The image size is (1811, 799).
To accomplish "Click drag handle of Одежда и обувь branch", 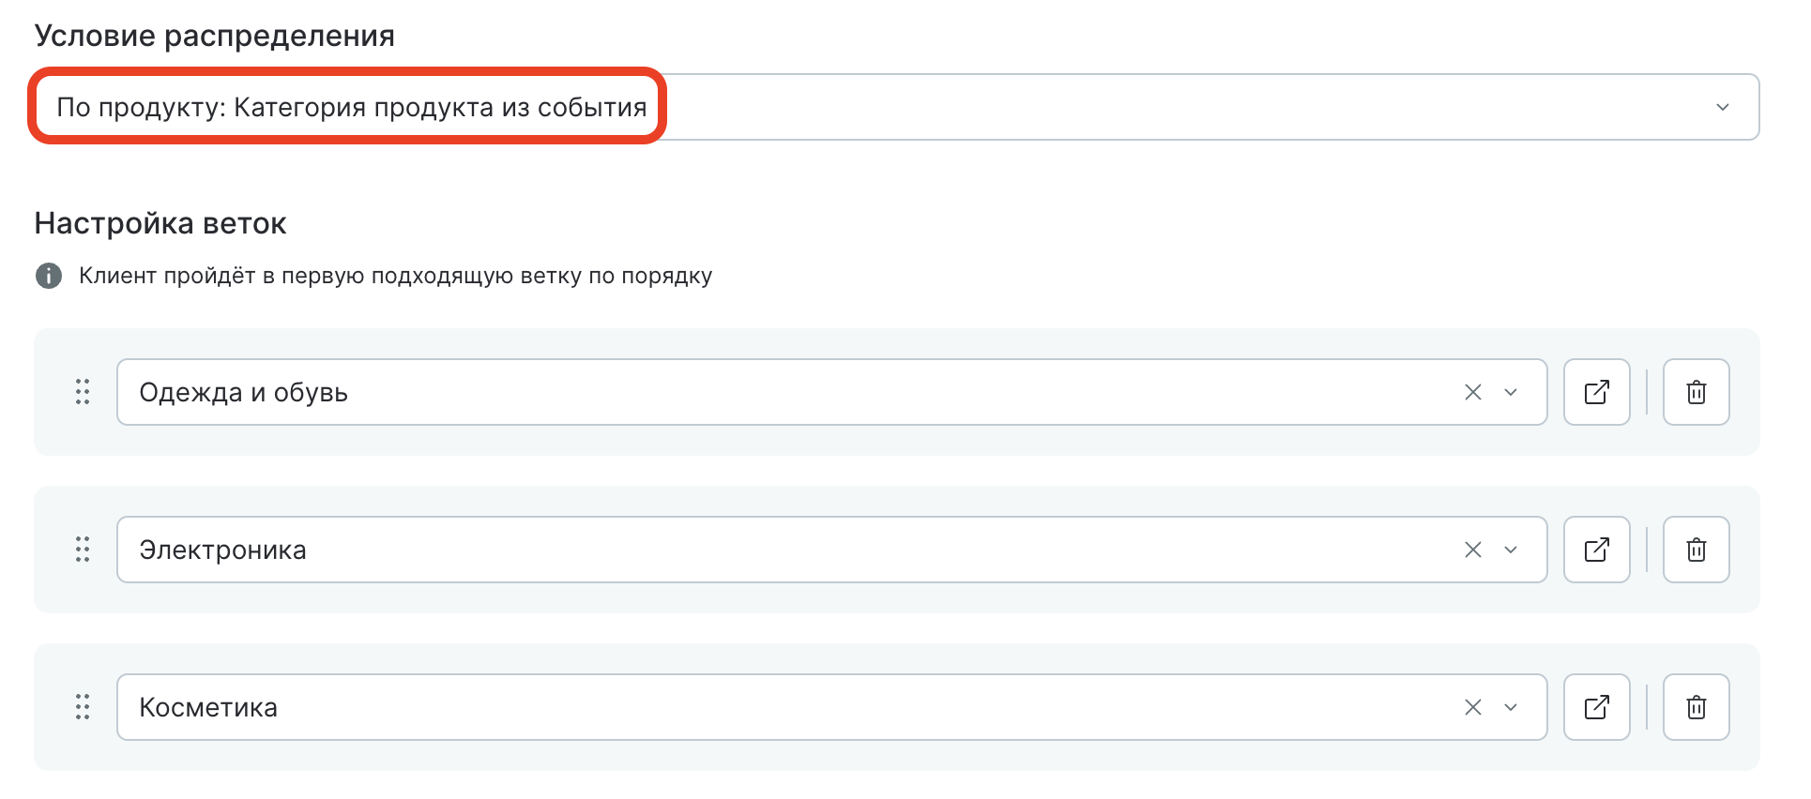I will (x=83, y=392).
